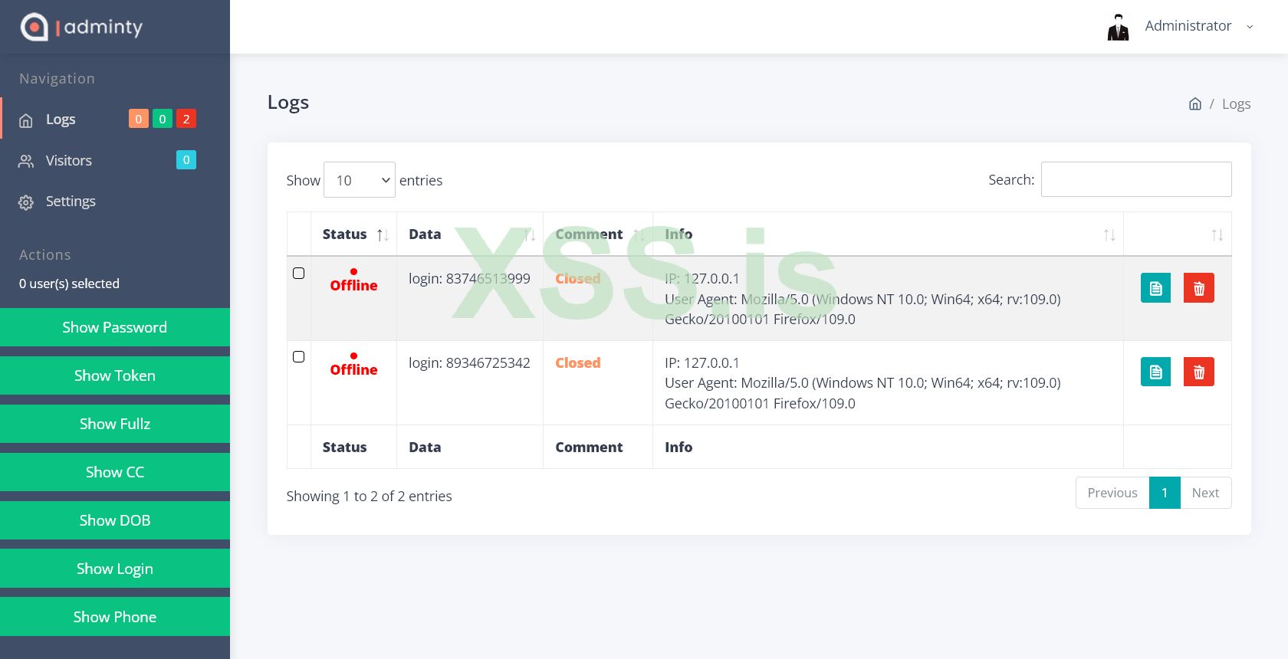The width and height of the screenshot is (1288, 659).
Task: Click the home icon beside Logs in sidebar
Action: tap(26, 120)
